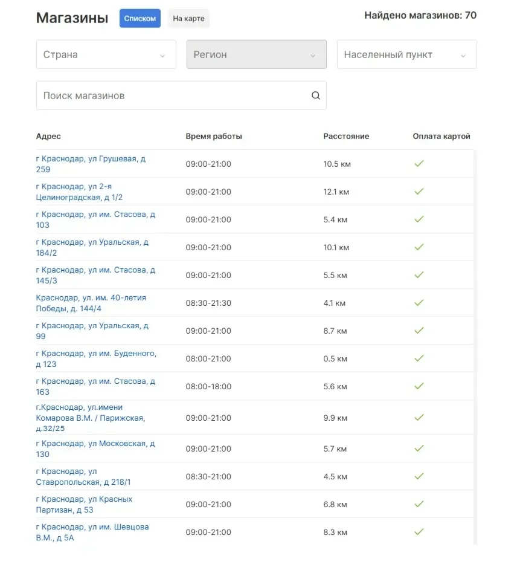Open store at ул Грушевая, д 259

tap(91, 164)
